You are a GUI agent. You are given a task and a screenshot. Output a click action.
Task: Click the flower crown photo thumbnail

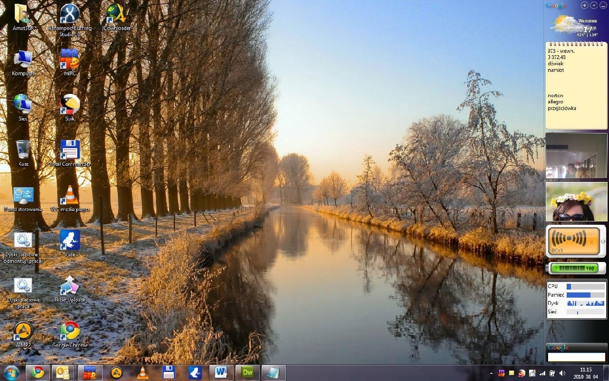576,202
